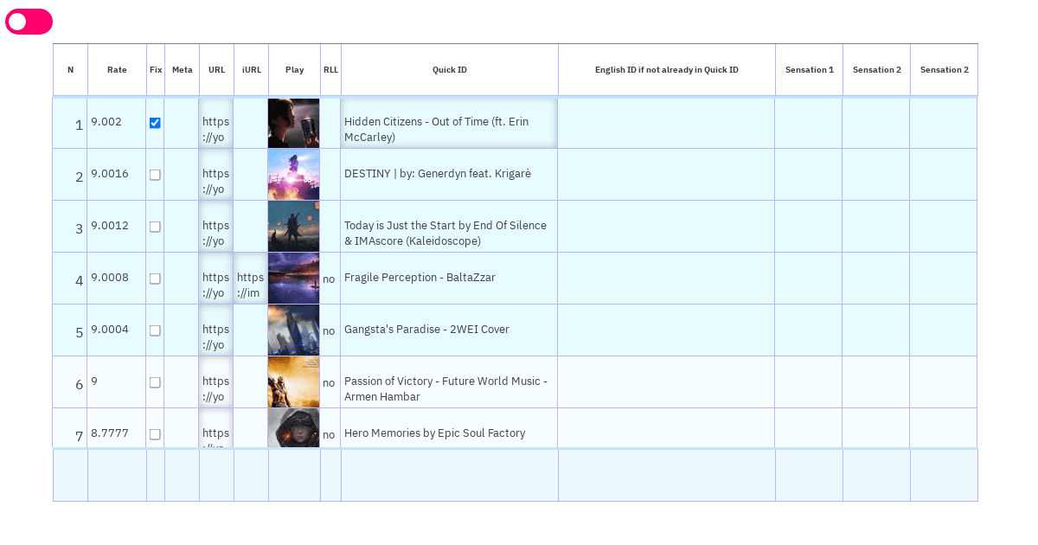Tick Fix checkbox for Passion of Victory
The width and height of the screenshot is (1038, 545).
(155, 382)
